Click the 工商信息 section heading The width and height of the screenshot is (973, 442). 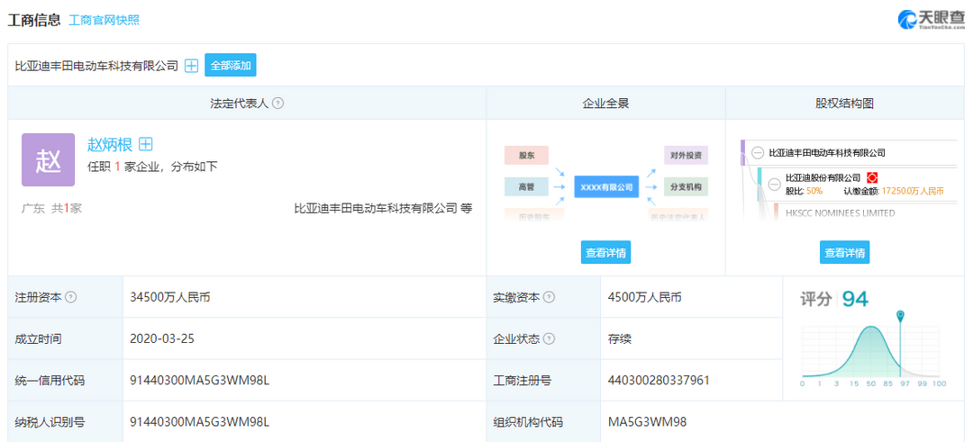tap(33, 20)
